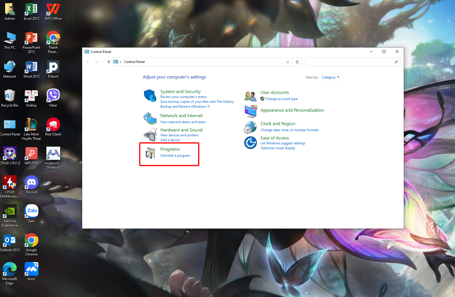Open the User Accounts people icon

tap(250, 97)
